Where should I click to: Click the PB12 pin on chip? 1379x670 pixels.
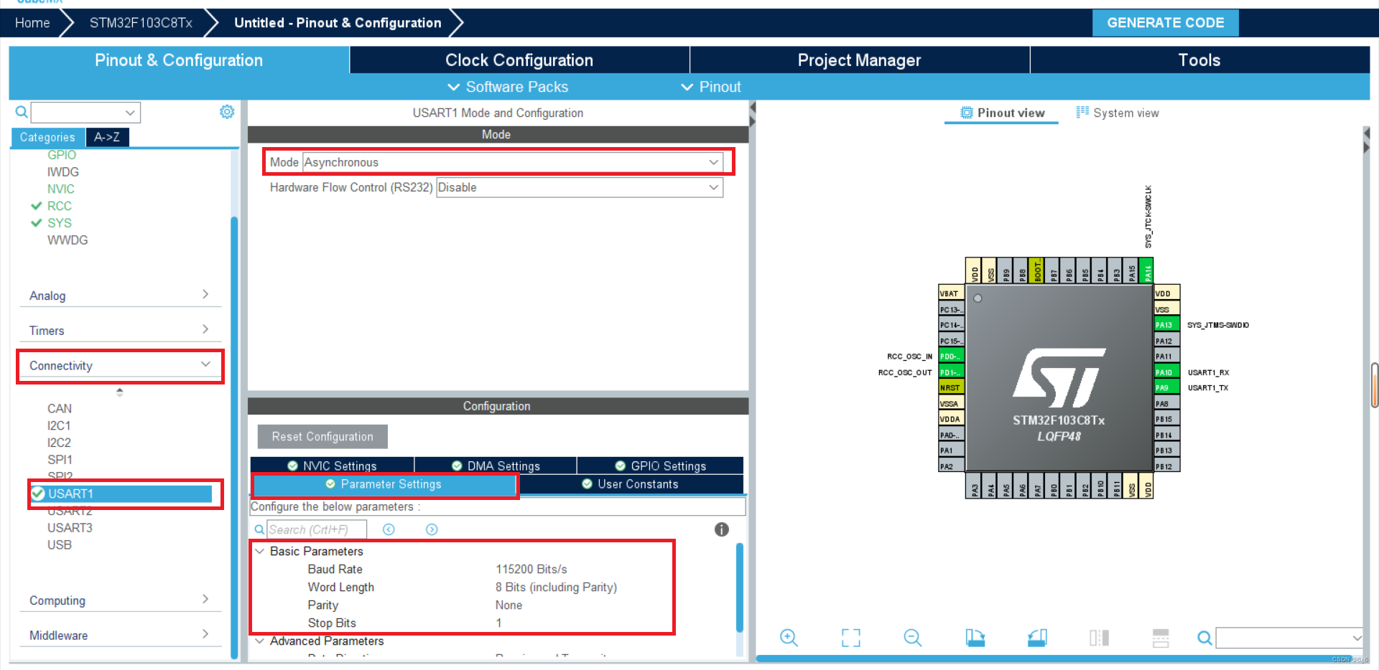click(x=1166, y=466)
